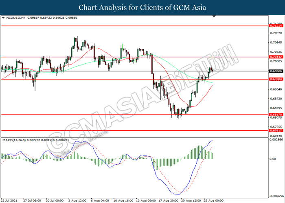
Task: Click the 0.70970 price axis value
Action: click(276, 33)
